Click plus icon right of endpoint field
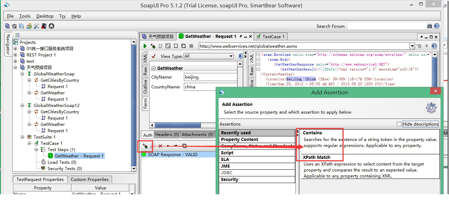The image size is (449, 202). tap(427, 46)
